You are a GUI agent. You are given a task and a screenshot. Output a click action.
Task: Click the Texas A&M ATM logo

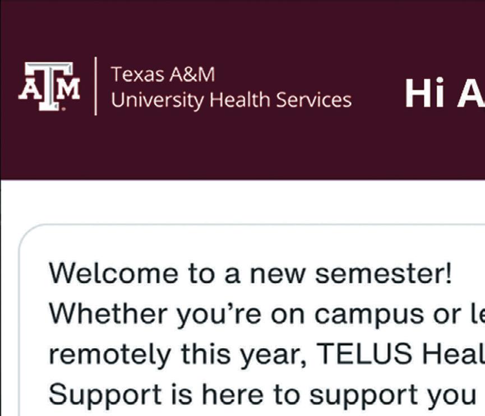click(49, 87)
